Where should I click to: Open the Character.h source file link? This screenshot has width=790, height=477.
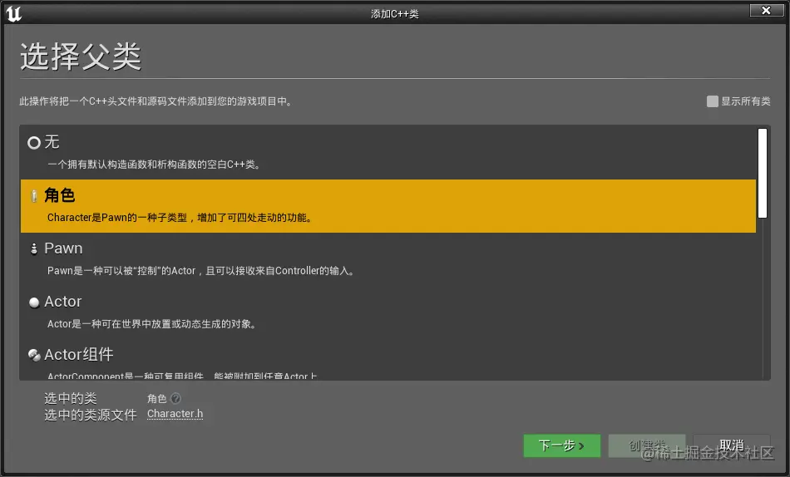pyautogui.click(x=175, y=414)
